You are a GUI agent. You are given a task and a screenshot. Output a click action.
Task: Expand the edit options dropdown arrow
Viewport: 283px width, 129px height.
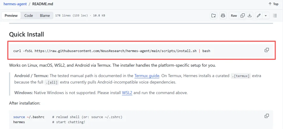click(x=266, y=15)
